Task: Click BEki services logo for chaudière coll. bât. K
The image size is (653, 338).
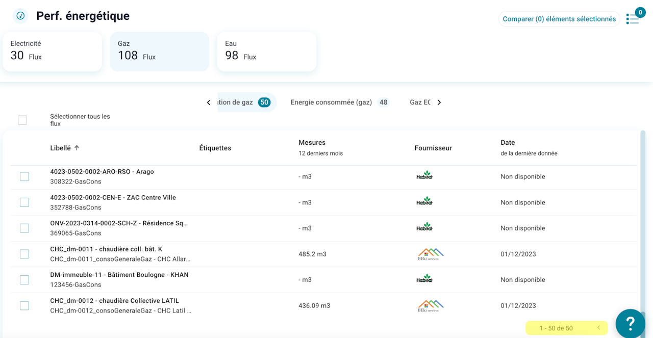Action: click(x=430, y=254)
